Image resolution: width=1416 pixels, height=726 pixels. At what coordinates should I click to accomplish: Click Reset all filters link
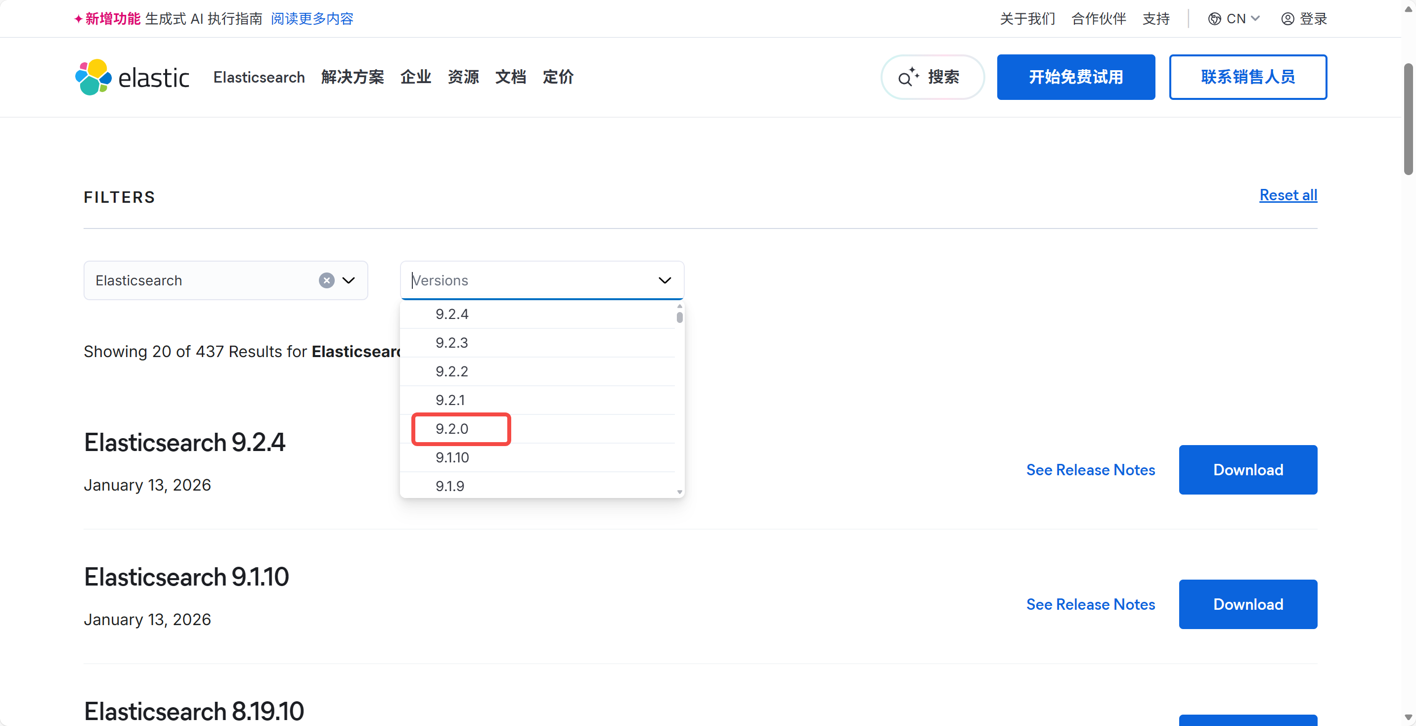point(1288,195)
